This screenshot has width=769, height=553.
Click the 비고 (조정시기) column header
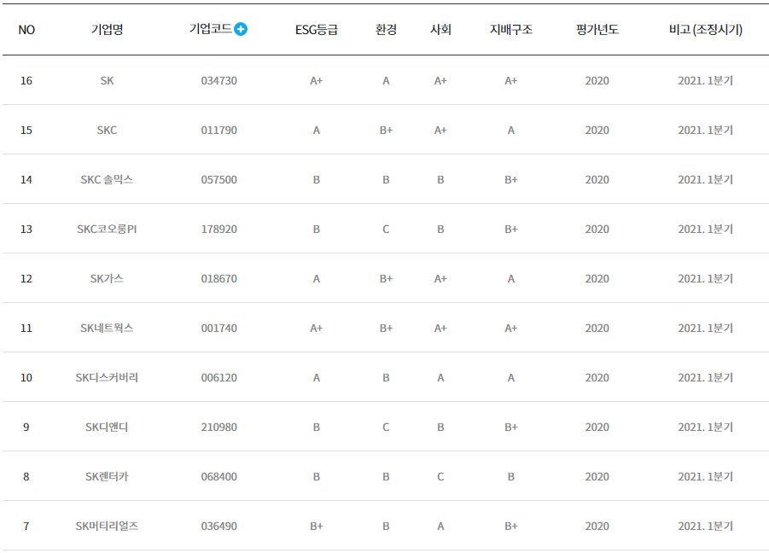[705, 29]
